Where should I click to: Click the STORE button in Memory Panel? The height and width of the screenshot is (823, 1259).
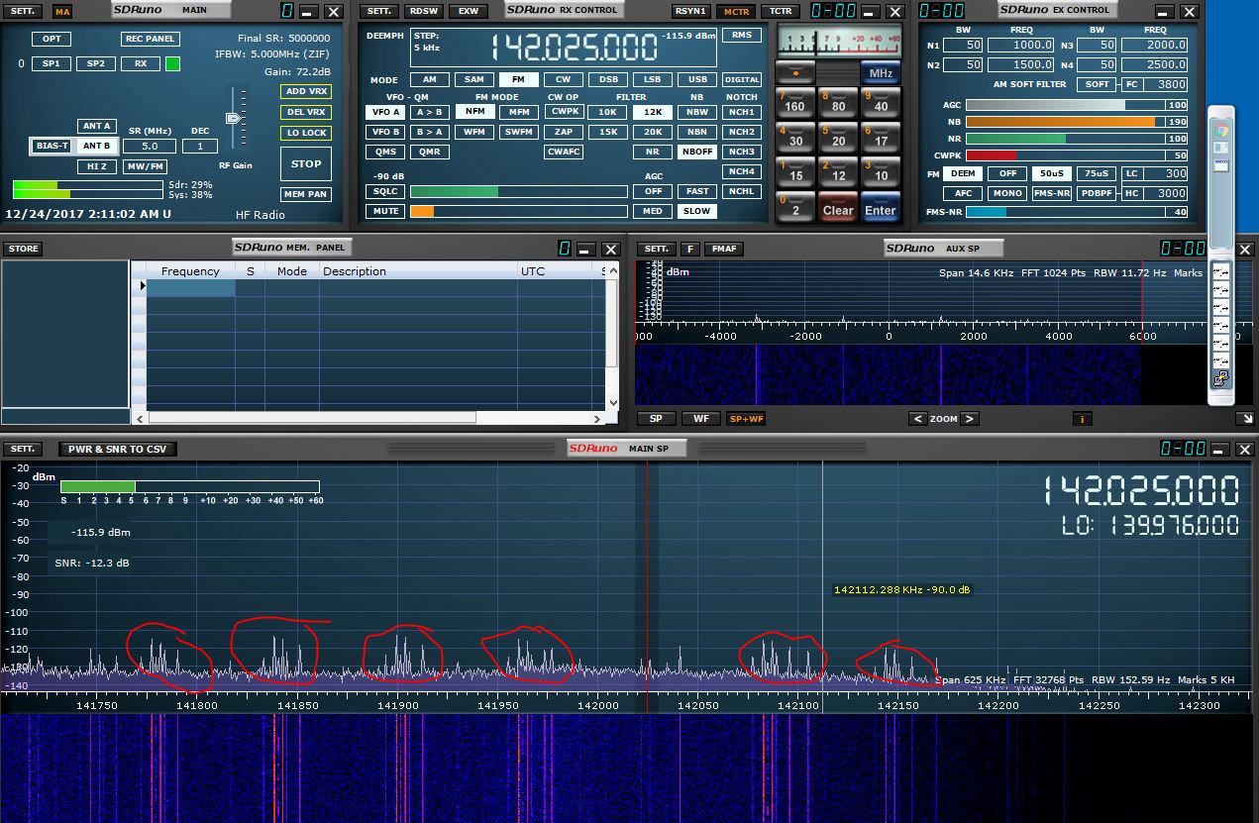click(x=23, y=249)
